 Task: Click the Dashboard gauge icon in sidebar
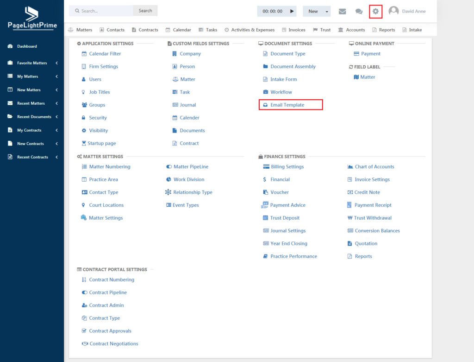point(10,46)
